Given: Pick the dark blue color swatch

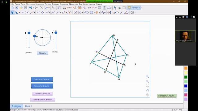Looking at the screenshot, I should pyautogui.click(x=186, y=86).
